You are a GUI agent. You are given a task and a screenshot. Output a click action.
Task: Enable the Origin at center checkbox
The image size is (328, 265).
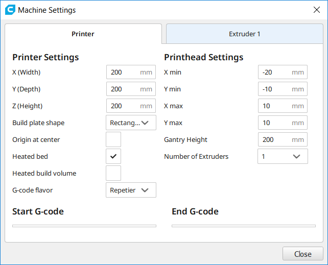coord(113,139)
